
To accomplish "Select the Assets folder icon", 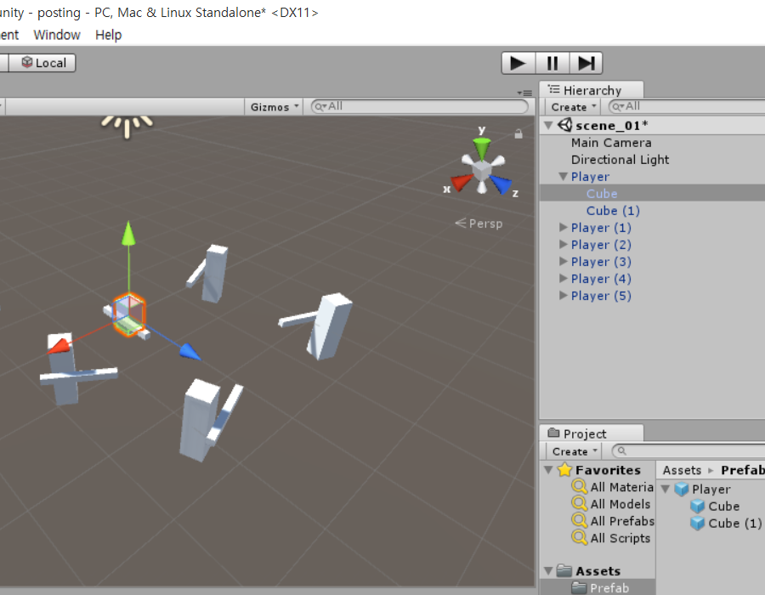I will (x=564, y=570).
